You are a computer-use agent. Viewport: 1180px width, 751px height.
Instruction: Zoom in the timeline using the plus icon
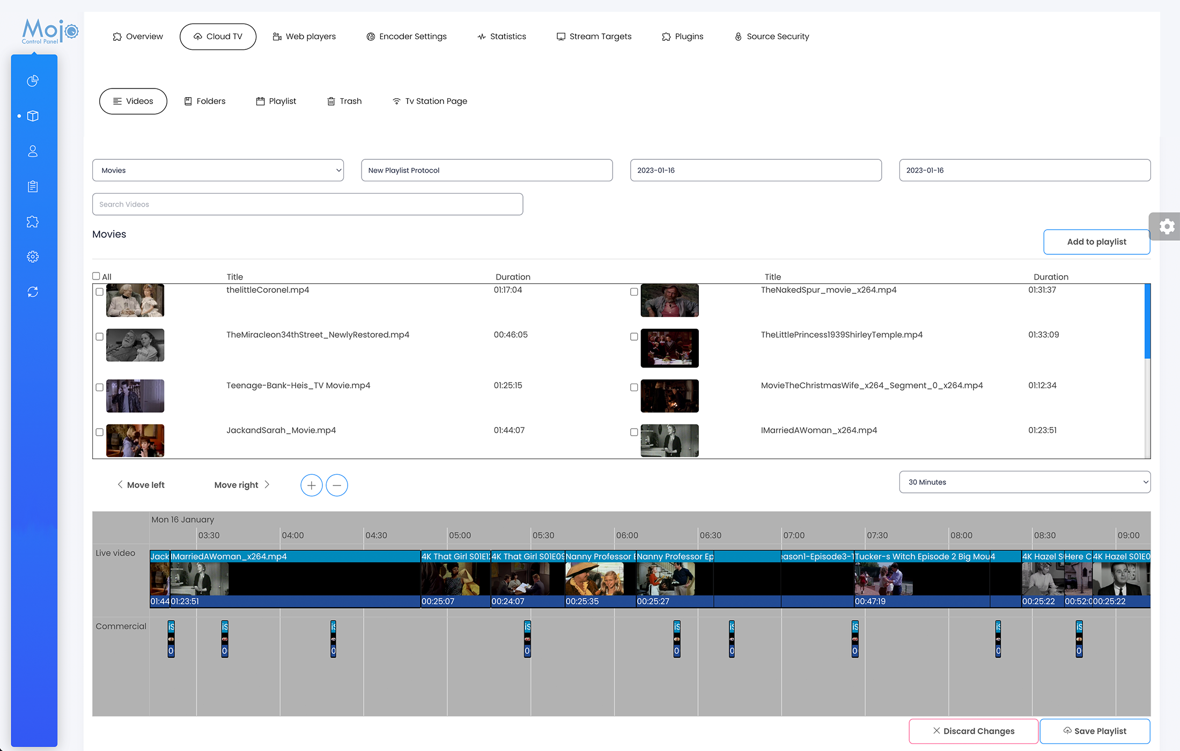point(311,485)
